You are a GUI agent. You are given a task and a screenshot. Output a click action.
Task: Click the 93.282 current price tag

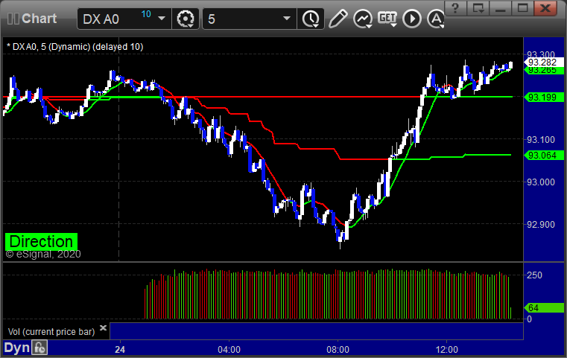[544, 62]
